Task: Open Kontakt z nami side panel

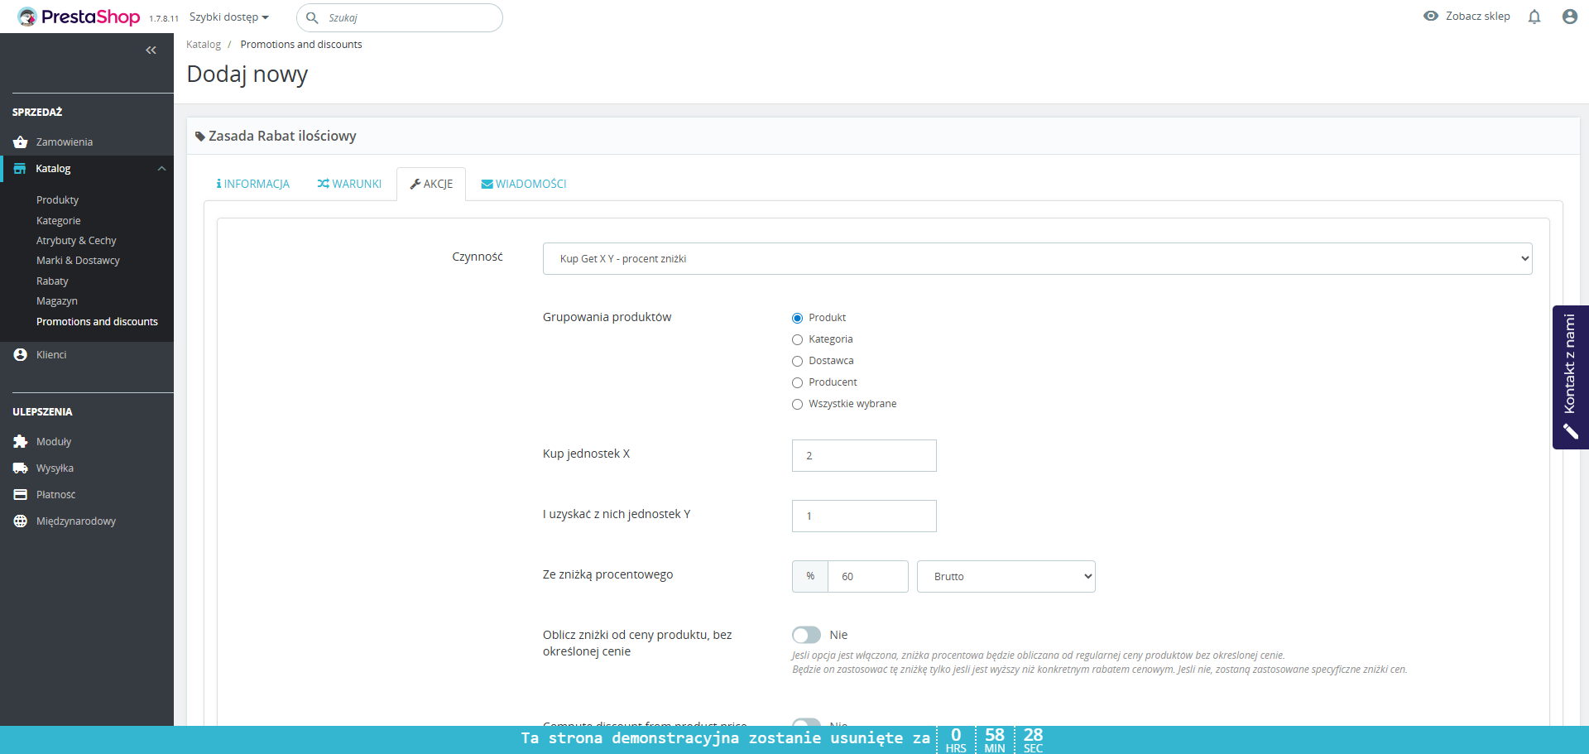Action: coord(1570,377)
